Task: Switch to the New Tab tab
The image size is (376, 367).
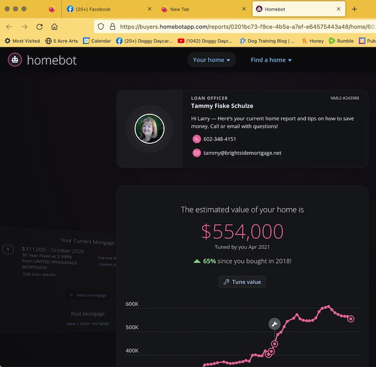Action: 204,9
